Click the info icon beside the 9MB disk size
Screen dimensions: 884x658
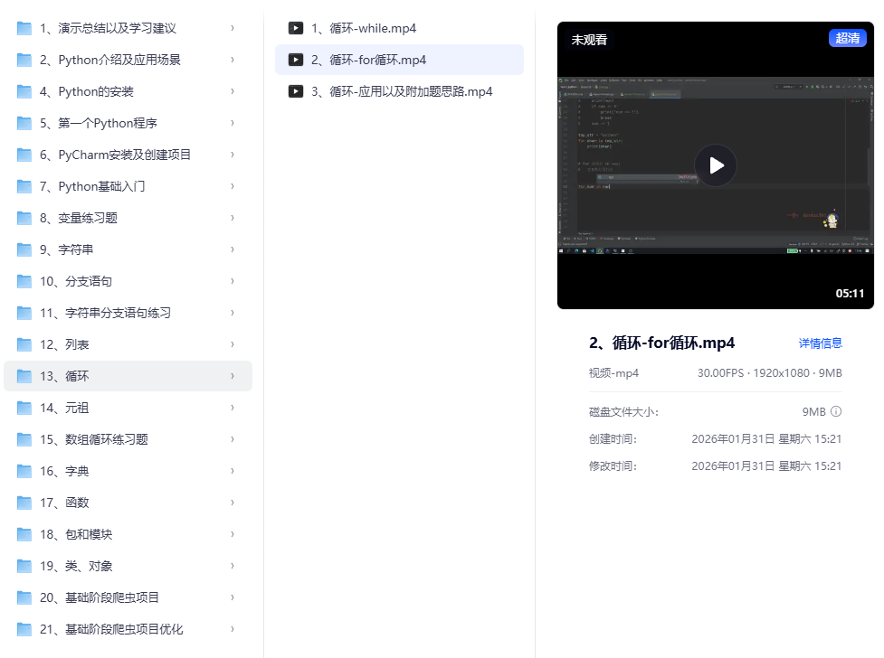(x=834, y=411)
